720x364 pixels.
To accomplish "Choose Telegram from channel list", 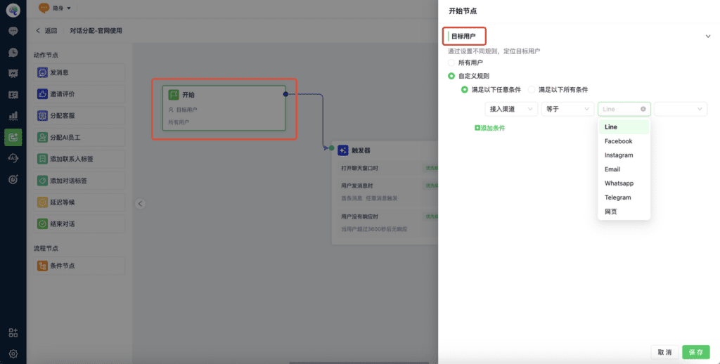I will tap(624, 197).
